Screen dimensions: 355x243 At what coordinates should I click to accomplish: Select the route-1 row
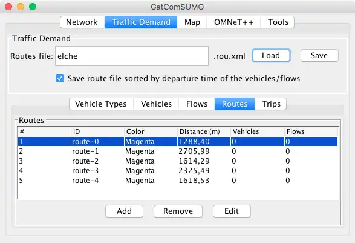[x=178, y=151]
